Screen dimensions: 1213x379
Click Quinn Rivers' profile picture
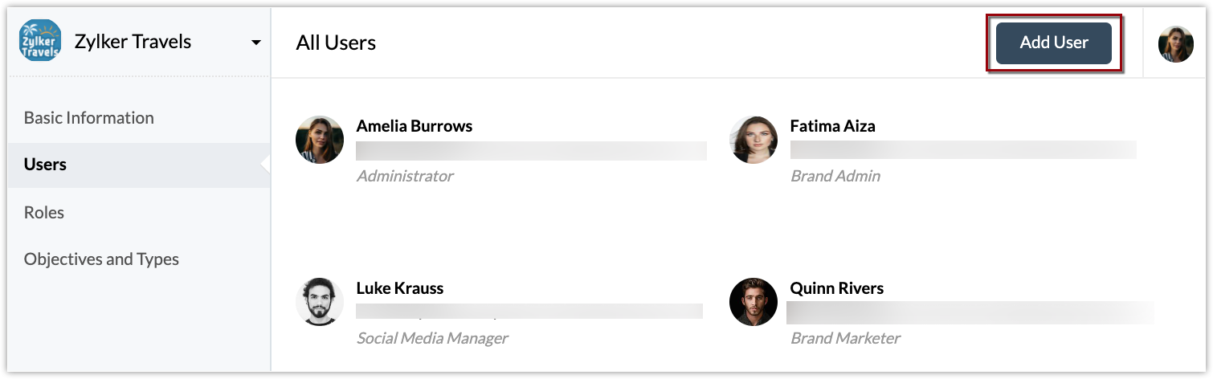pyautogui.click(x=754, y=302)
